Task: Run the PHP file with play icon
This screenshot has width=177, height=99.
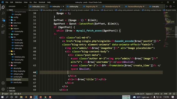Action: pos(167,7)
